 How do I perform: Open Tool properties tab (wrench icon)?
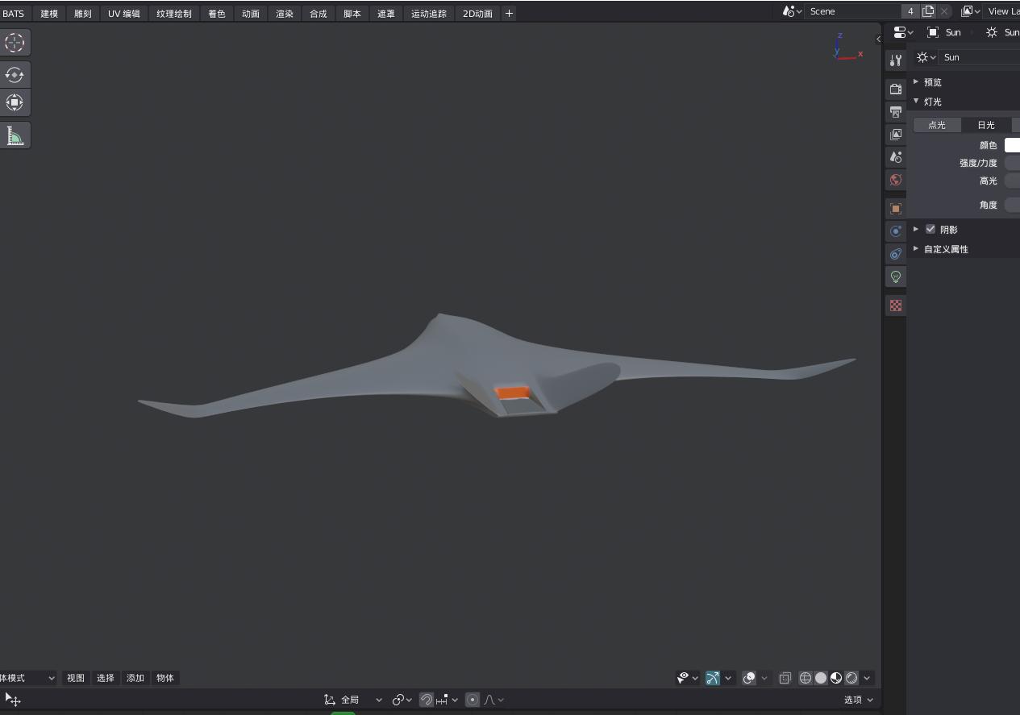pos(895,60)
